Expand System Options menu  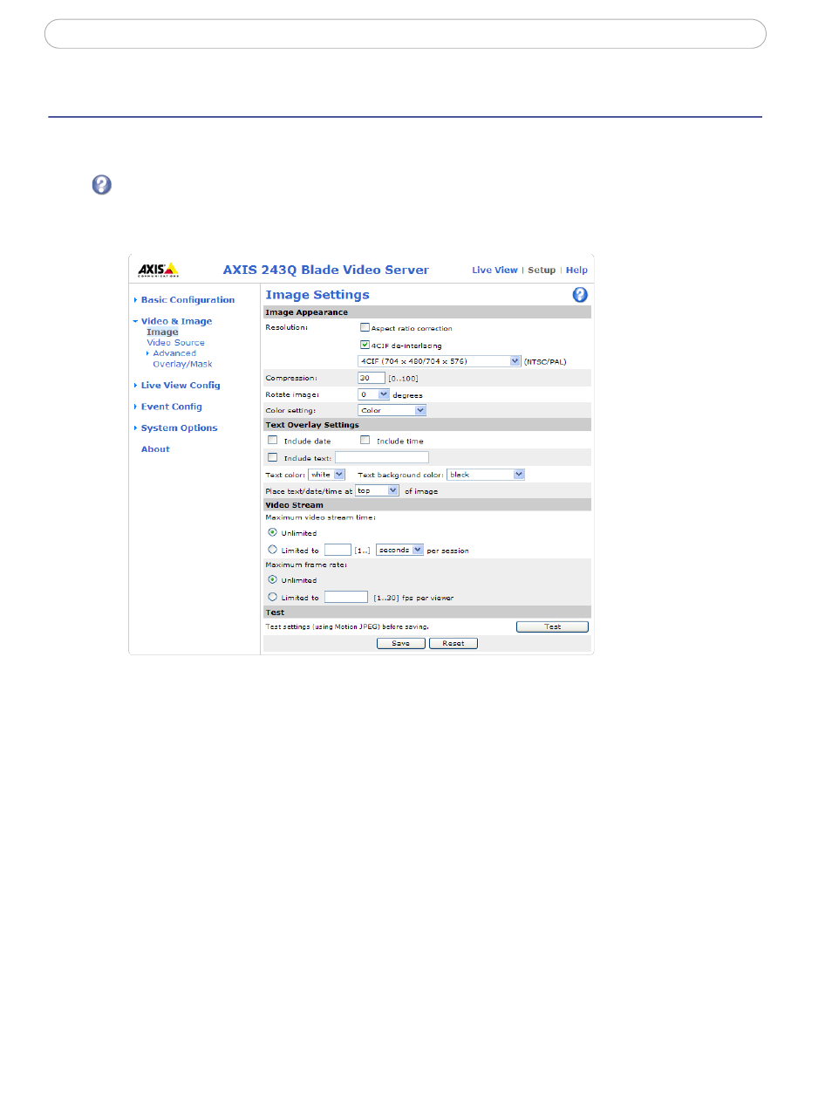coord(179,428)
